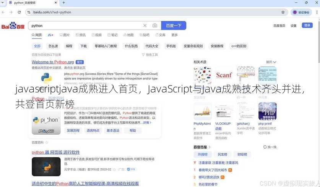Open the 搜索工具 filter
The width and height of the screenshot is (320, 187).
tap(150, 55)
